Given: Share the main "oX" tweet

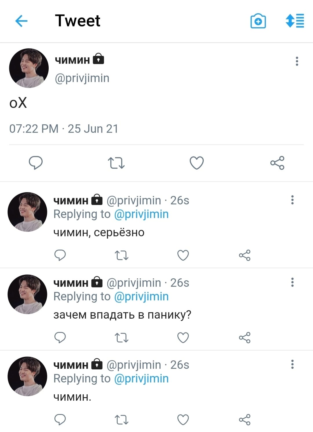Looking at the screenshot, I should [277, 163].
